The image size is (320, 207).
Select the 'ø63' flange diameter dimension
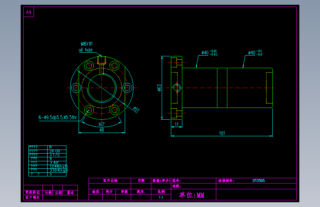159,88
